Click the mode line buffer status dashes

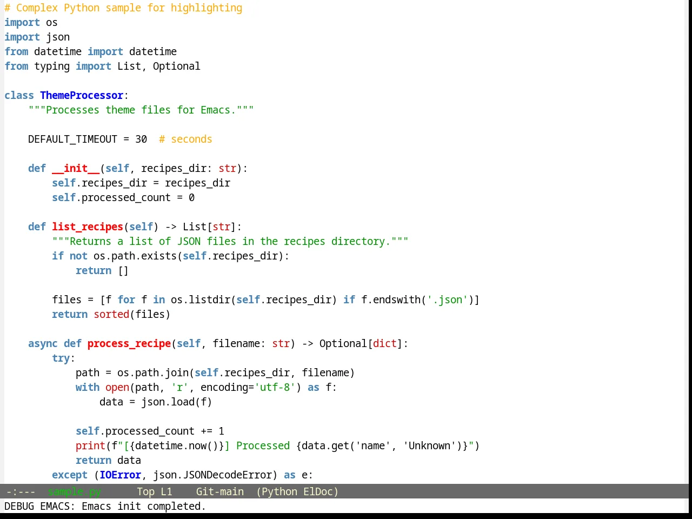[21, 491]
